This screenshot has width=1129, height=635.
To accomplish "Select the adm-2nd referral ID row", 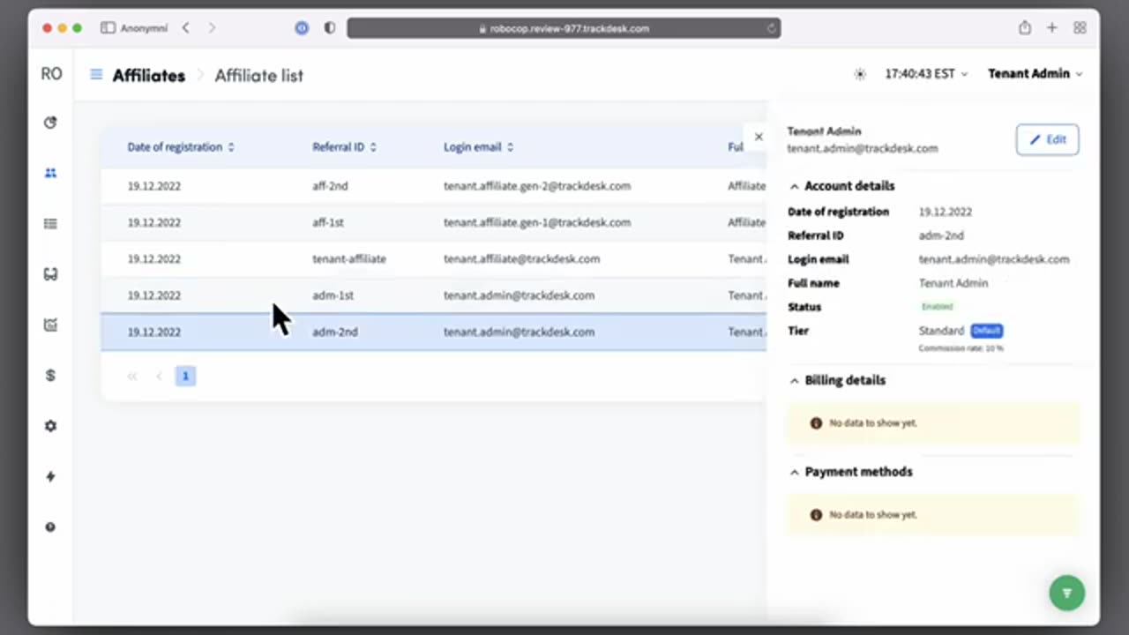I will point(433,332).
